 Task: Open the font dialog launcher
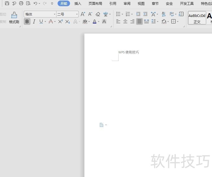[111, 27]
